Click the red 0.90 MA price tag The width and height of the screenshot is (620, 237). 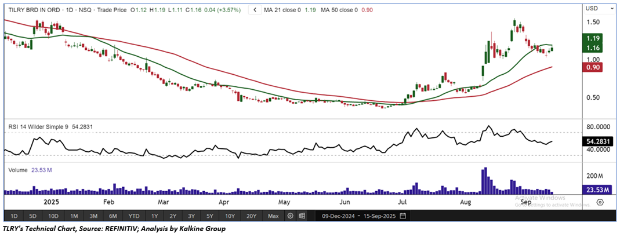[593, 68]
